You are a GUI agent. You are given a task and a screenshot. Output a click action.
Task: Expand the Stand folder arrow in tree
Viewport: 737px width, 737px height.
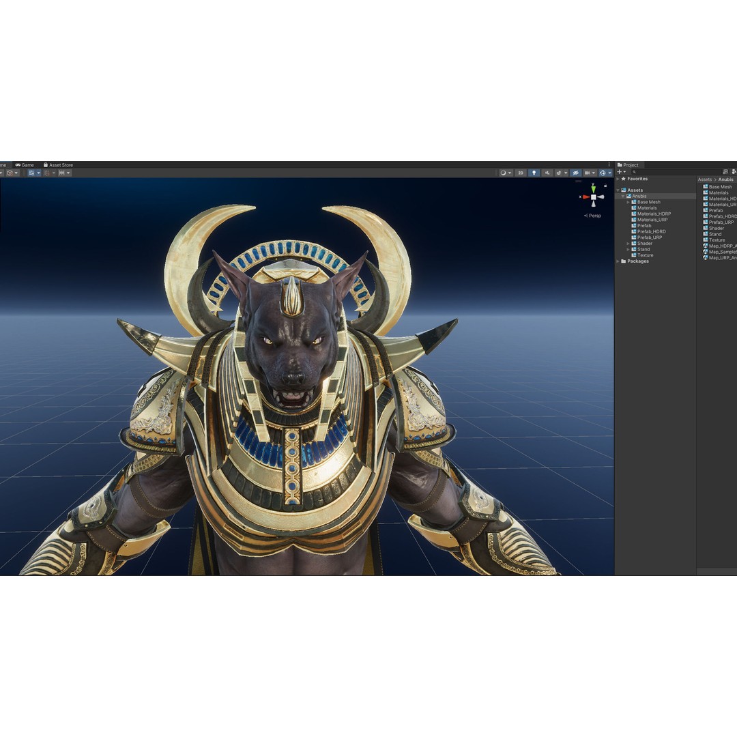point(628,250)
